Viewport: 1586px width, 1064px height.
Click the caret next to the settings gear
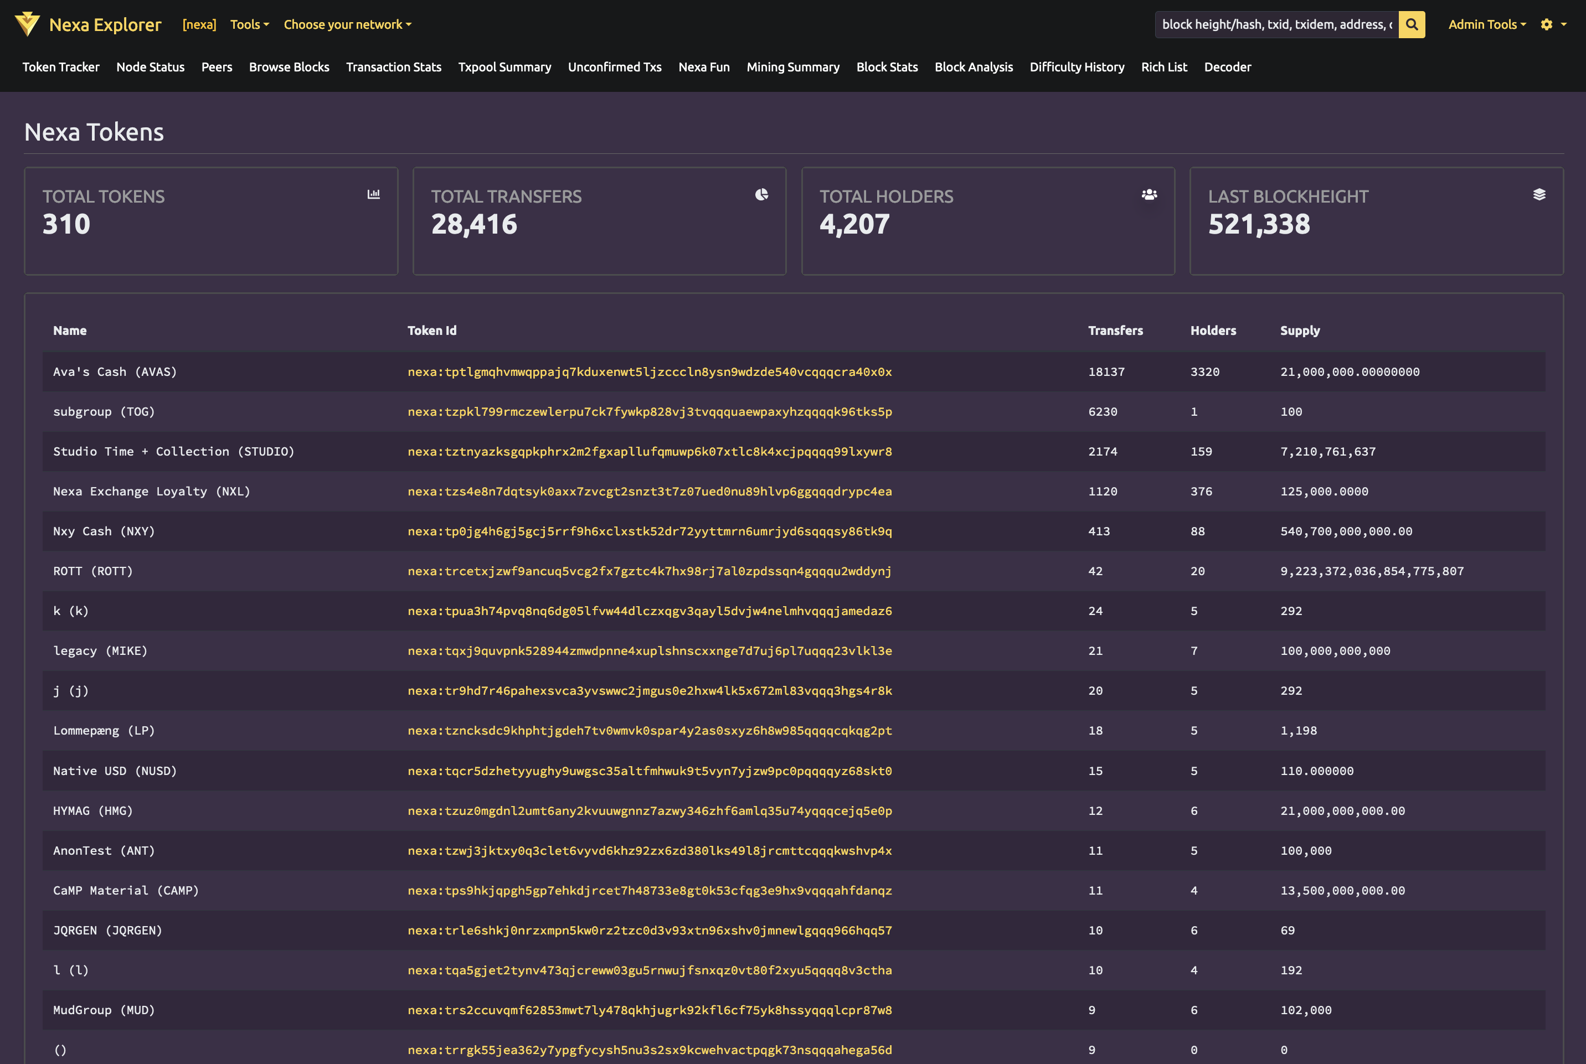[x=1564, y=24]
